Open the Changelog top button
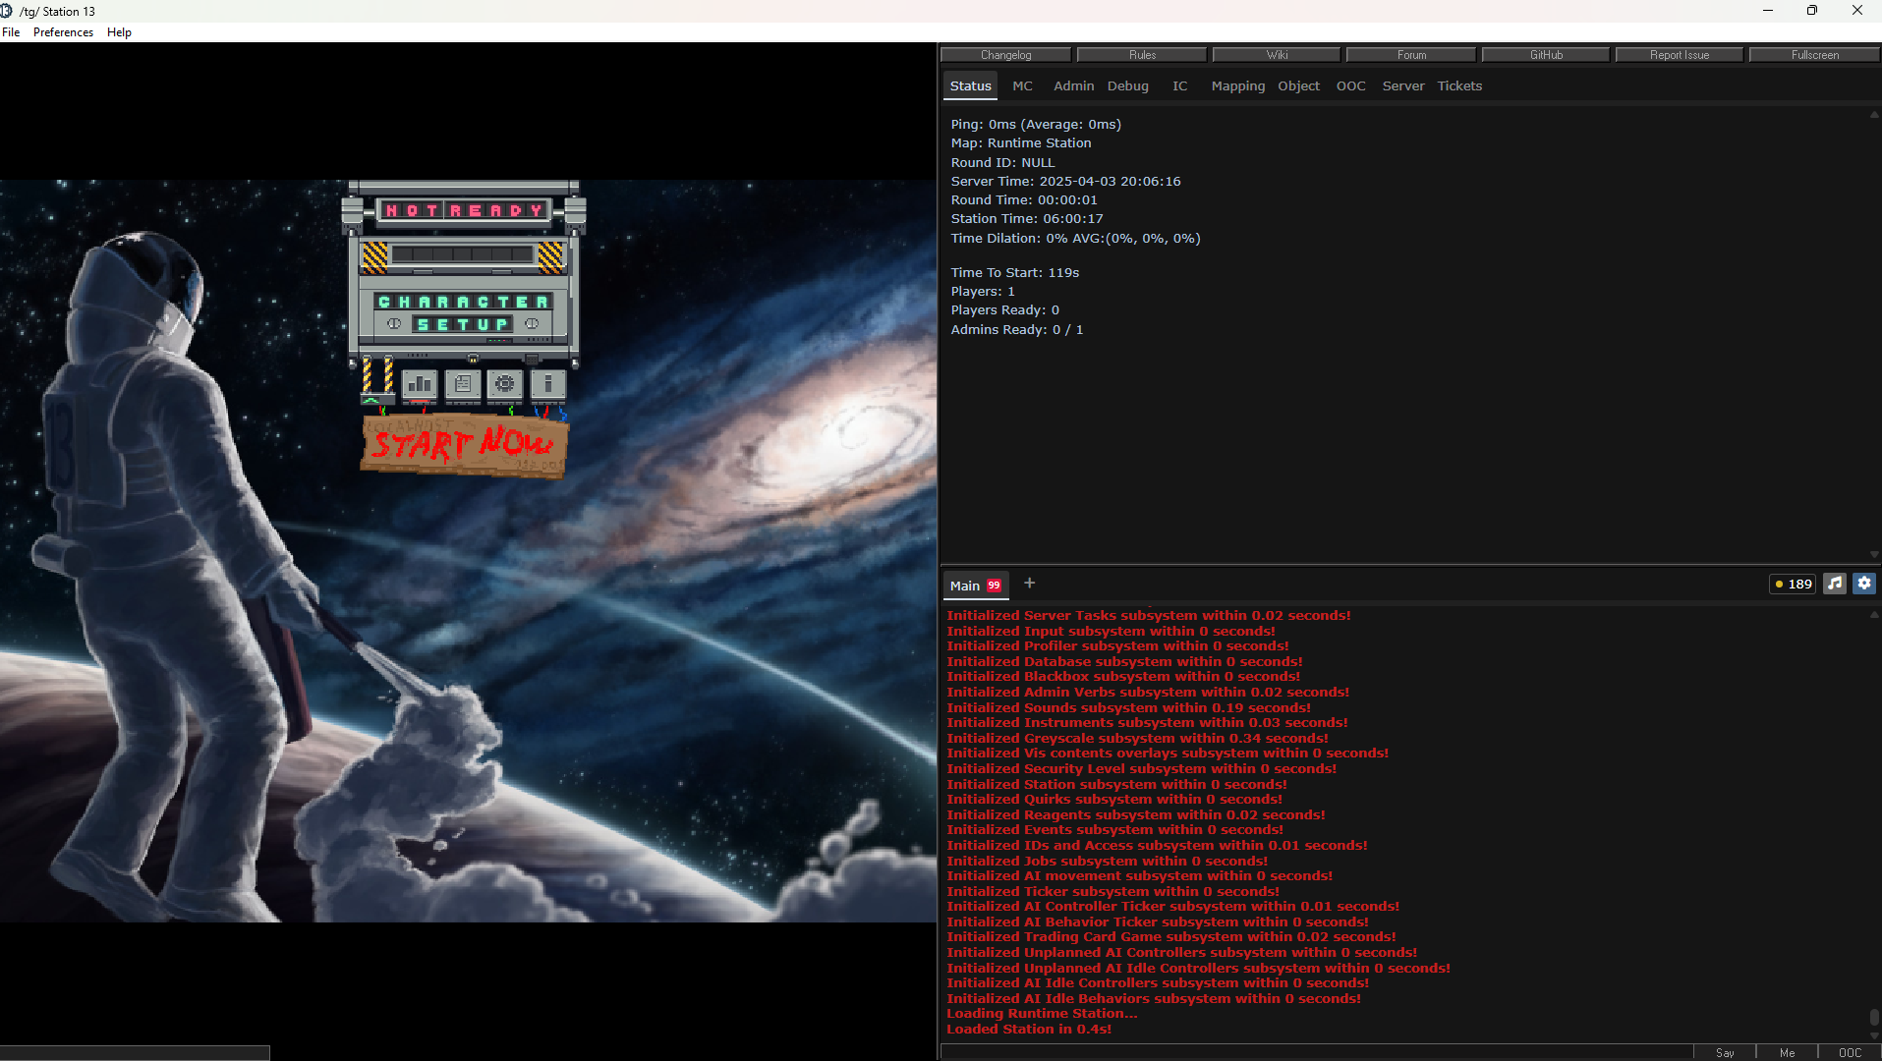This screenshot has height=1061, width=1882. [1005, 55]
